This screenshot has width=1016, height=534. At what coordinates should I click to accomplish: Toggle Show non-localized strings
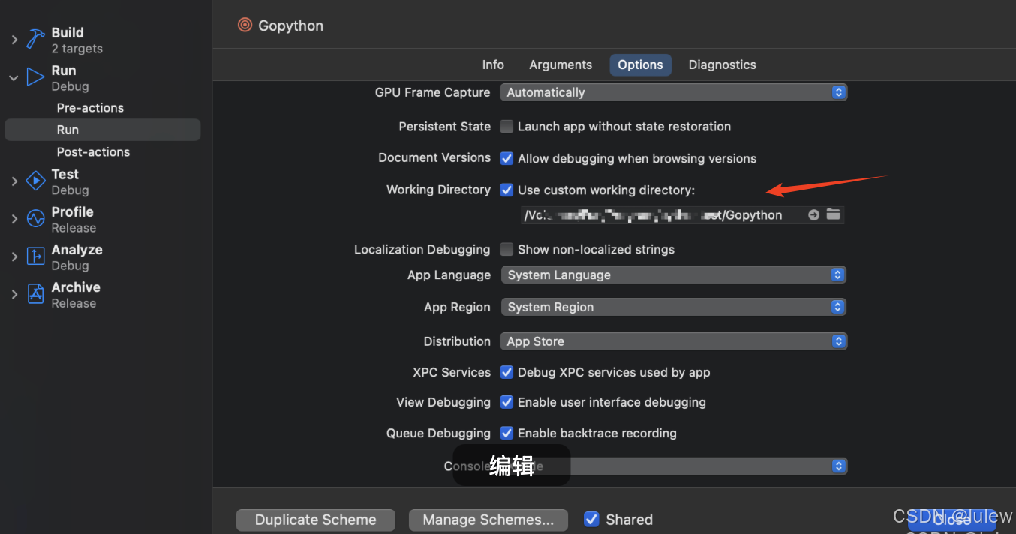pos(506,249)
